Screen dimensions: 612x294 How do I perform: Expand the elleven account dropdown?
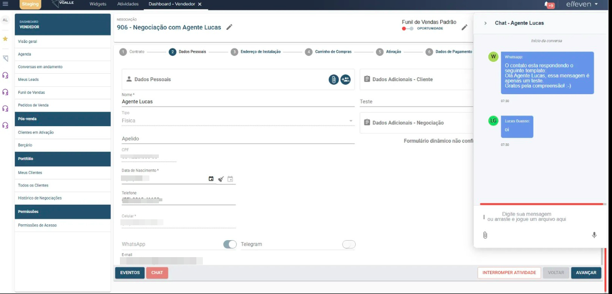click(582, 4)
